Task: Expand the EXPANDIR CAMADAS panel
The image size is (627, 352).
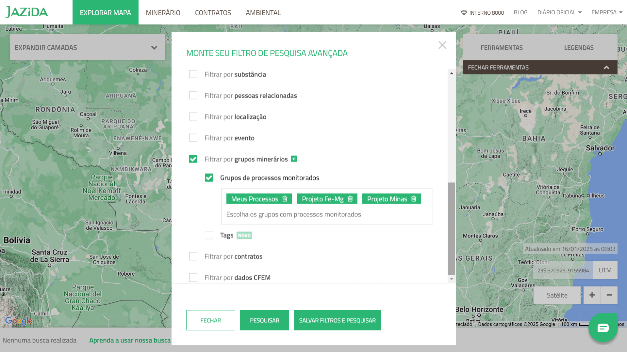Action: 87,48
